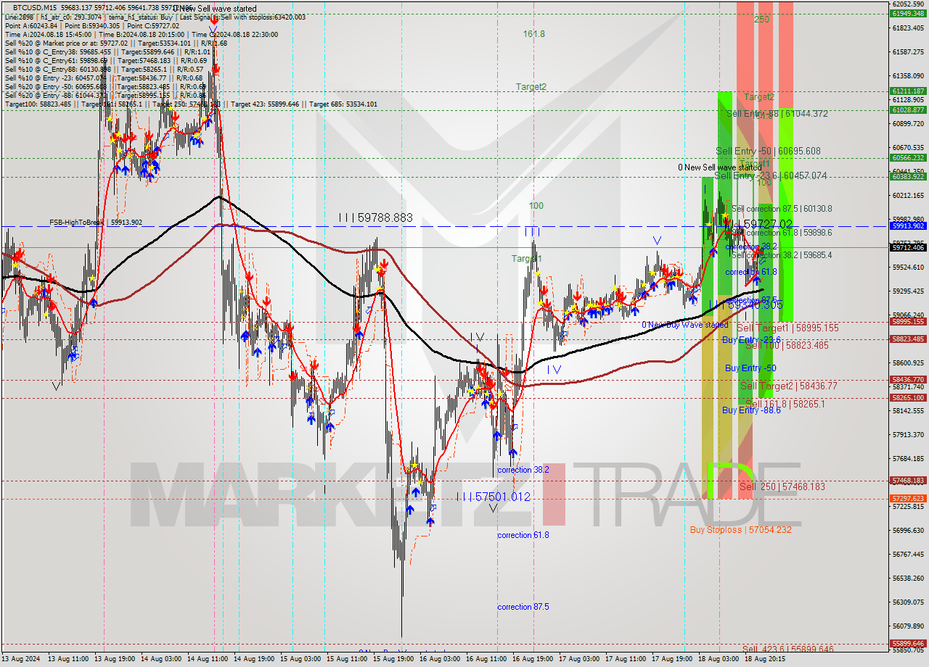The image size is (929, 667).
Task: Click the green 61028.877 price tag
Action: coord(908,110)
